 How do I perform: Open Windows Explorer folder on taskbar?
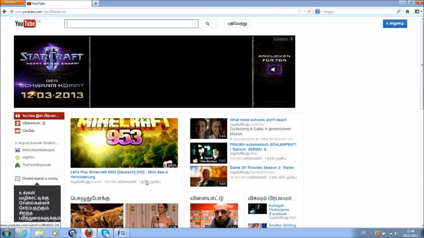click(39, 233)
